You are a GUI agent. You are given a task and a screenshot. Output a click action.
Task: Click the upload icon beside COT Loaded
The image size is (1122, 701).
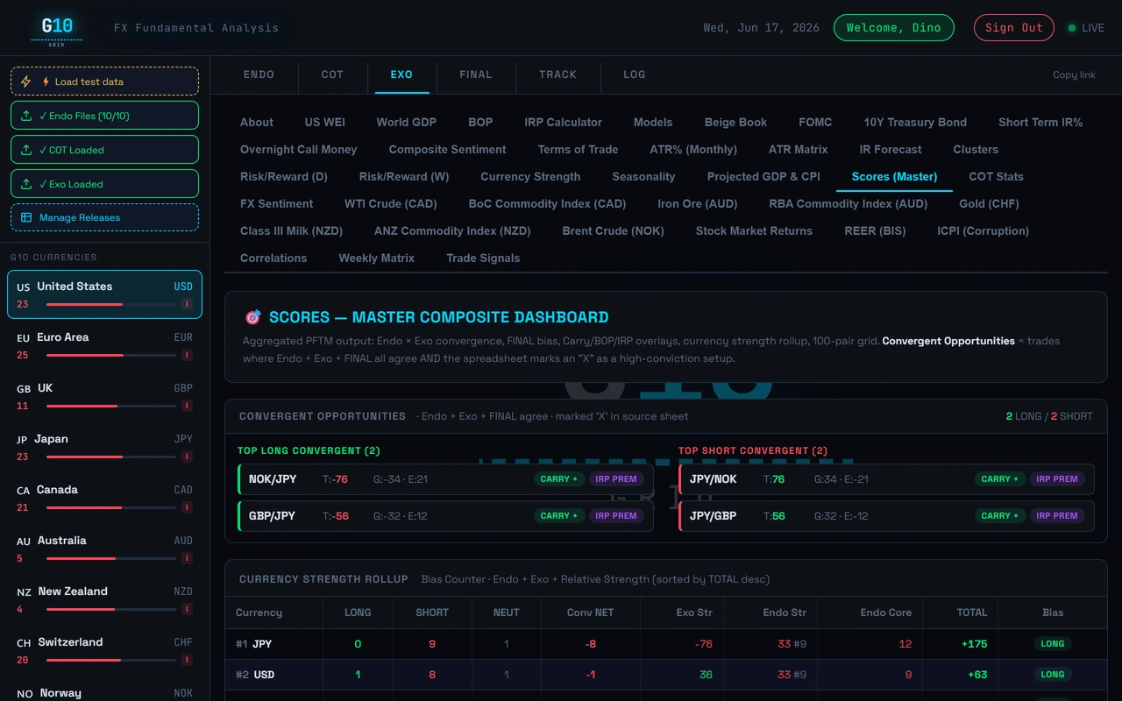click(x=26, y=150)
